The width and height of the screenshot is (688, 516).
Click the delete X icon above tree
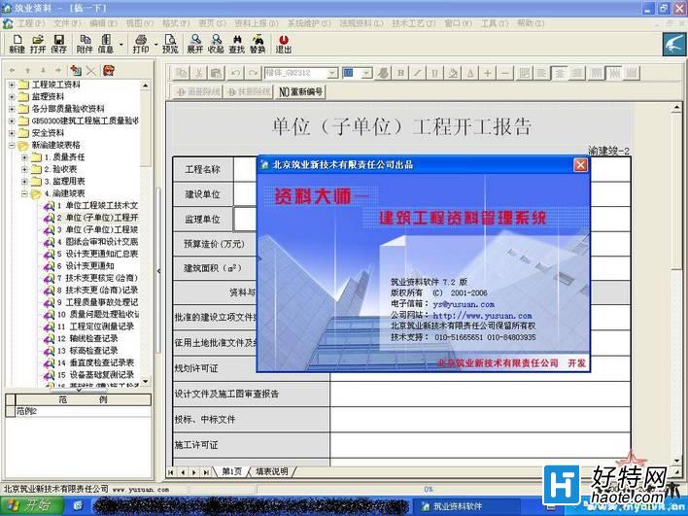point(91,70)
